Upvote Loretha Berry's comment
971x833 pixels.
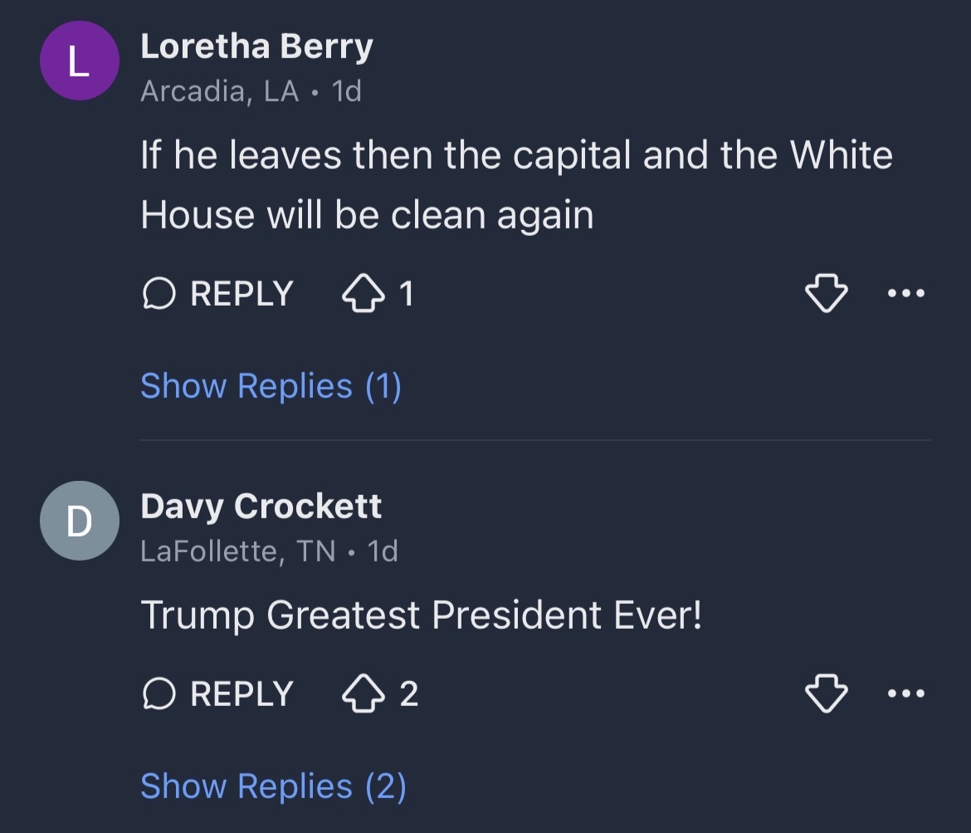[364, 294]
